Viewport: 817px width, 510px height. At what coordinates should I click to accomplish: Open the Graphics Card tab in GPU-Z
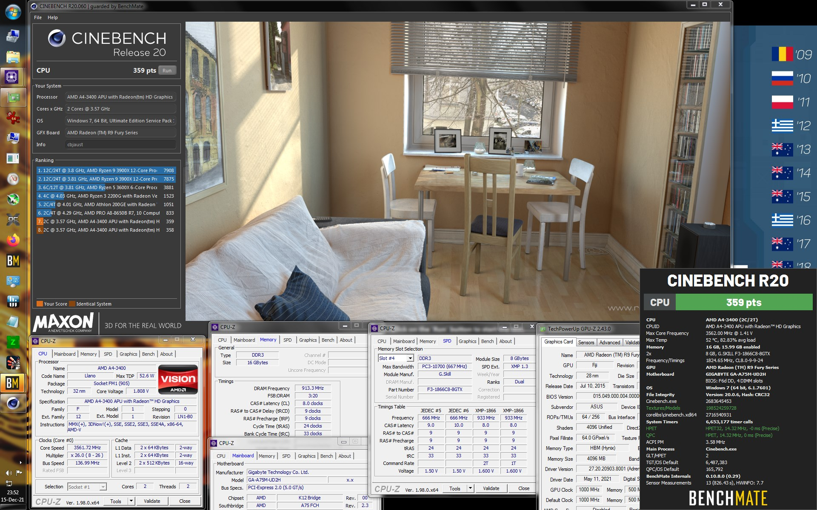pyautogui.click(x=558, y=342)
